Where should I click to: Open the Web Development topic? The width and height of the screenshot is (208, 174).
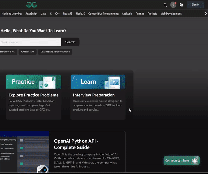[171, 14]
